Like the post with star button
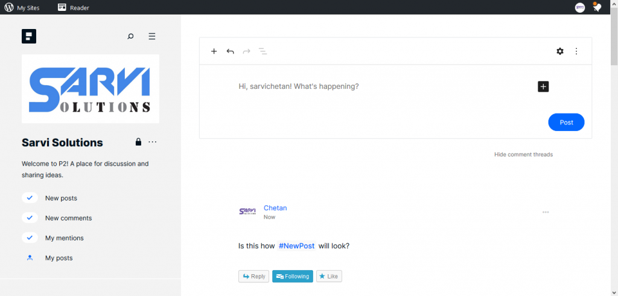618x296 pixels. point(329,276)
